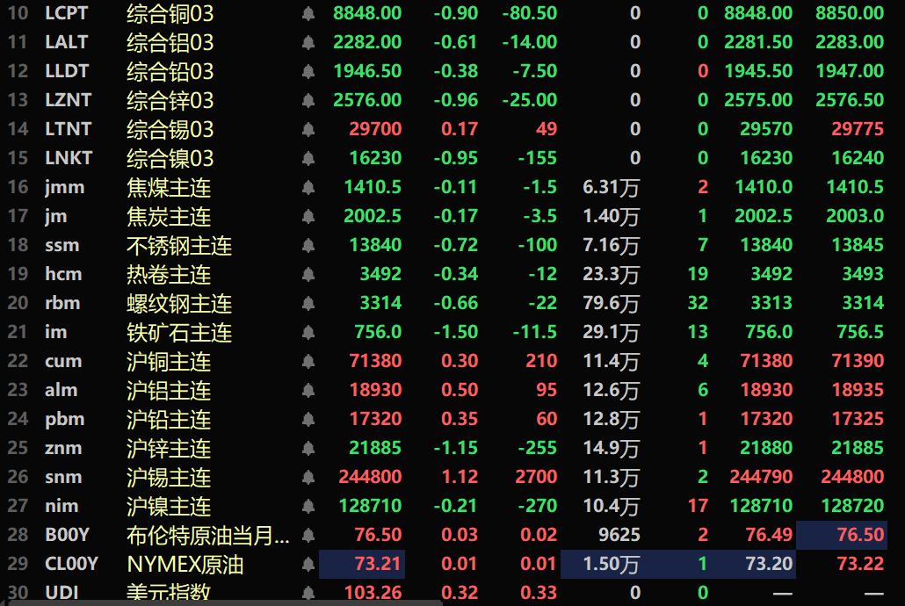Click the alert bell icon for B00Y 布伦特原油当月
The image size is (905, 606).
coord(308,535)
